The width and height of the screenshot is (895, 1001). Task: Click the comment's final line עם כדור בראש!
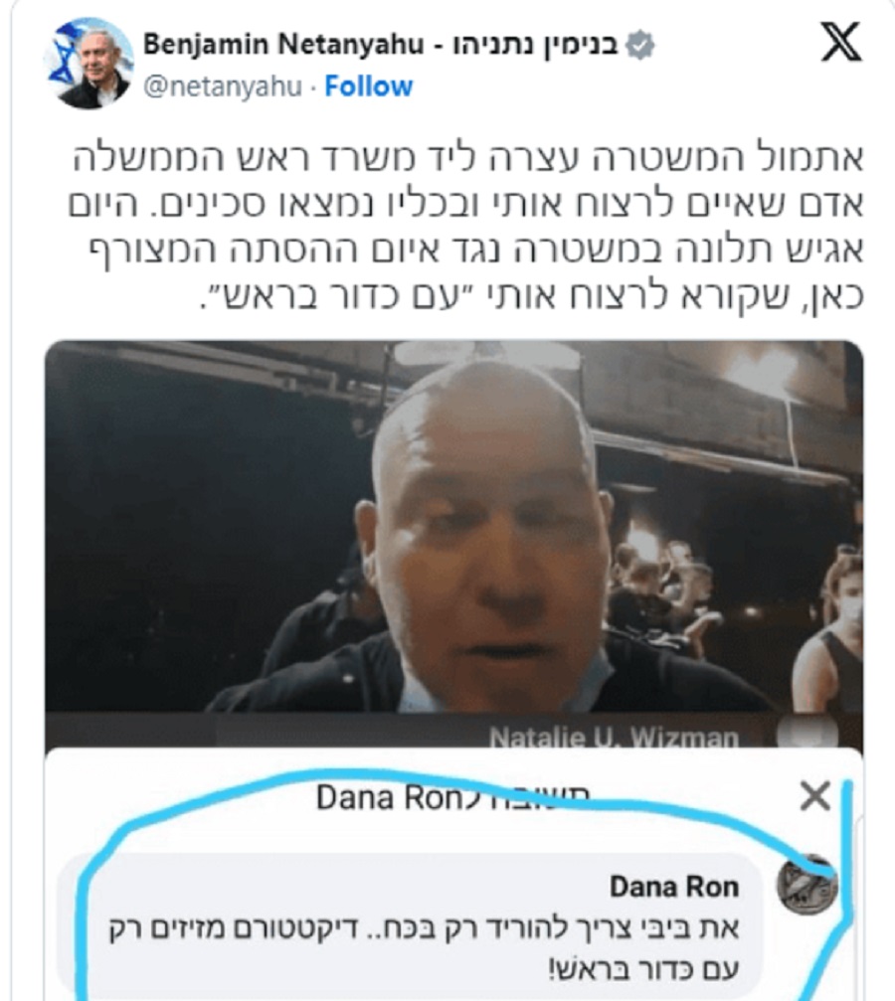pos(644,969)
